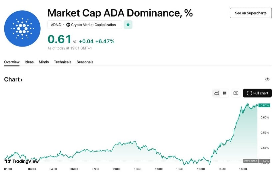The width and height of the screenshot is (275, 176).
Task: Expand the Chart section heading chevron
Action: point(21,80)
